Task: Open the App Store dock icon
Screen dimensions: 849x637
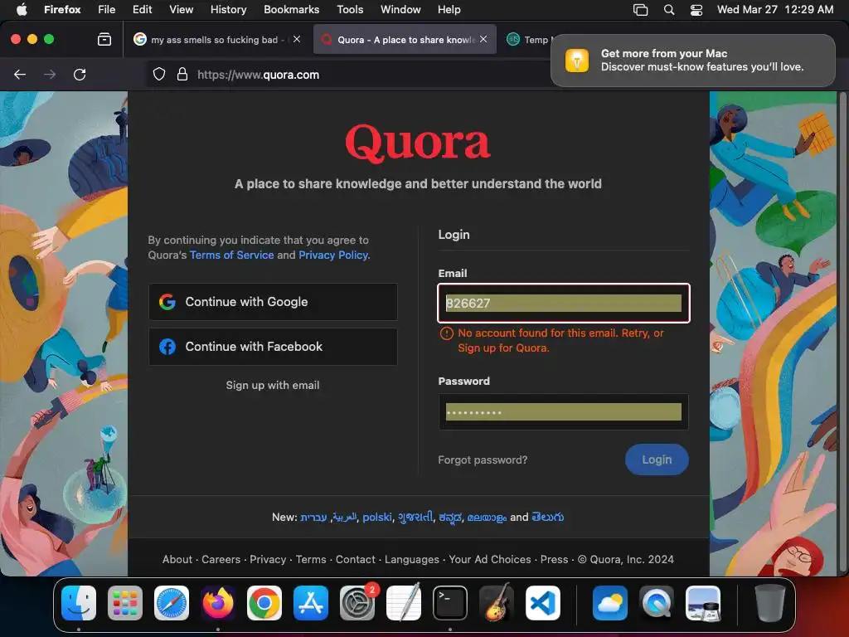Action: coord(311,603)
